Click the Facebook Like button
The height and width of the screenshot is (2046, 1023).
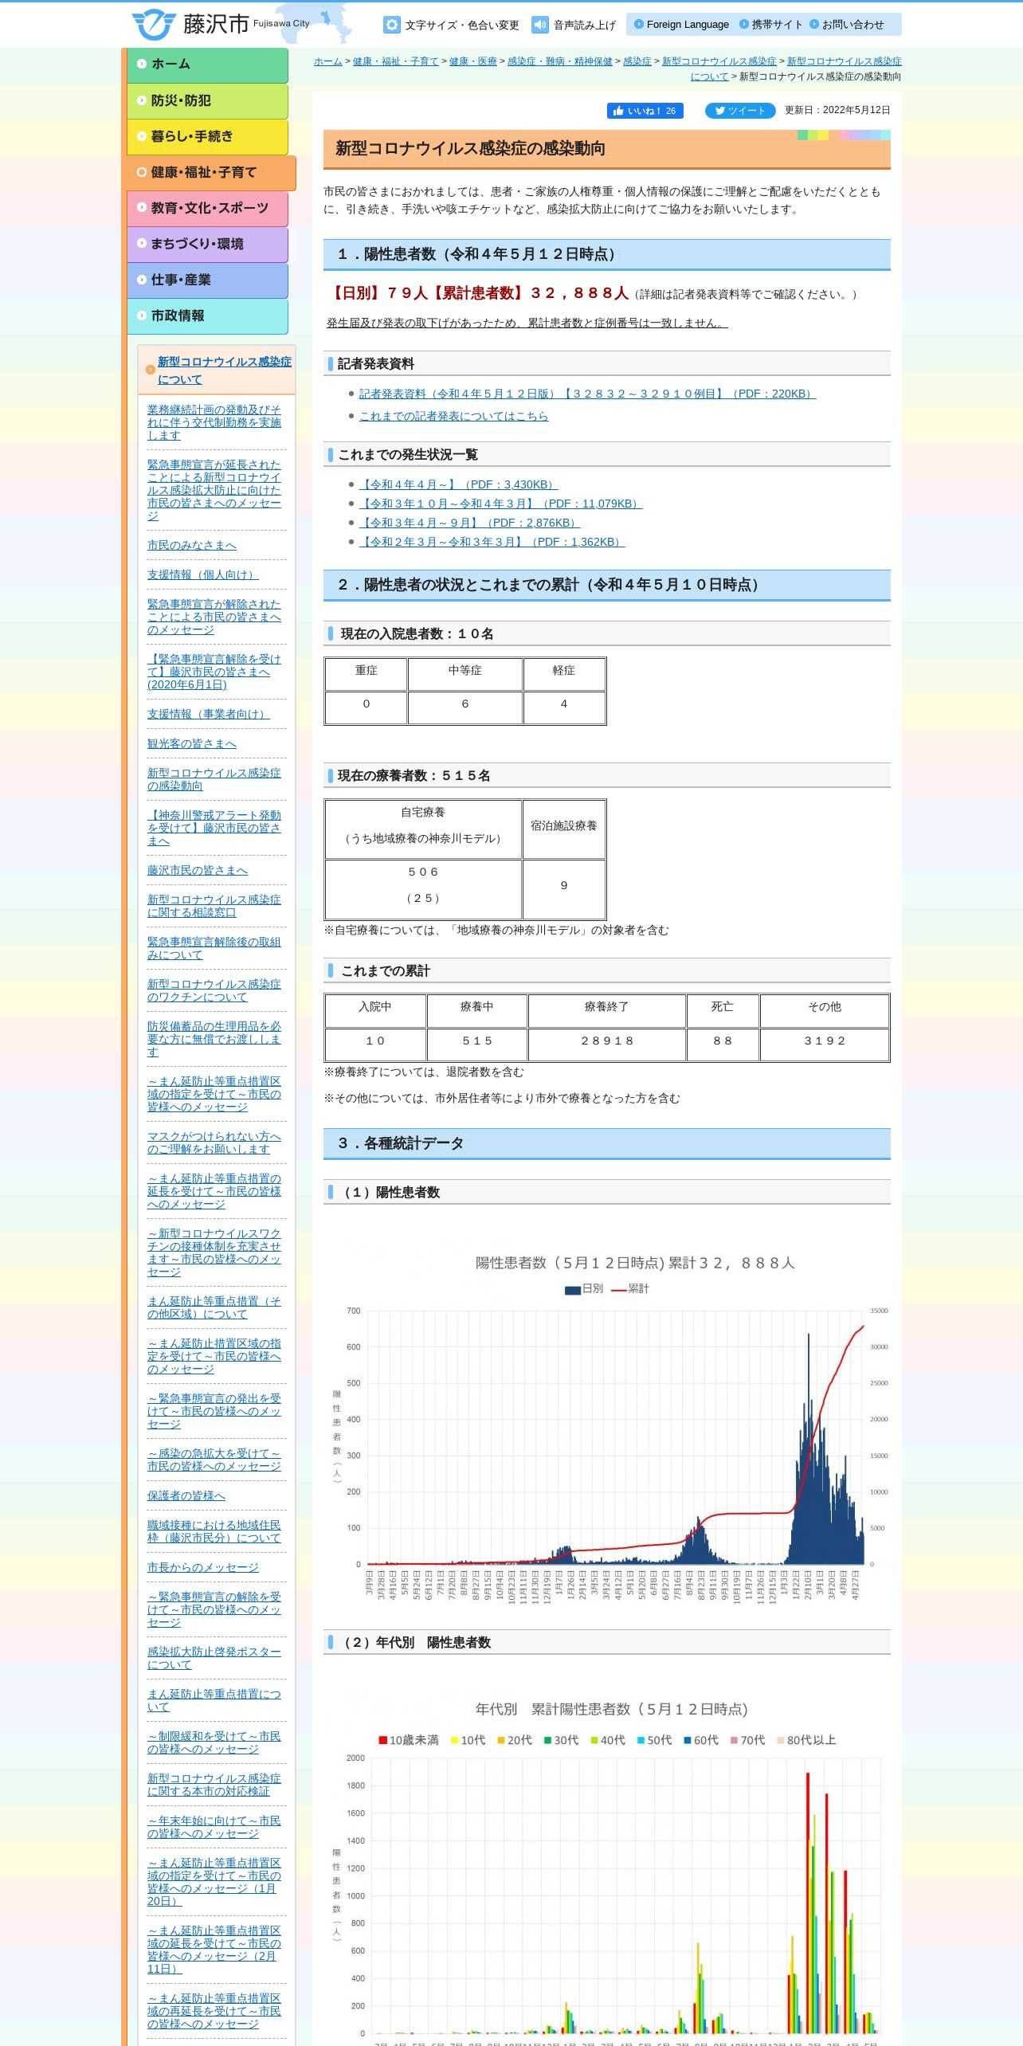[645, 111]
